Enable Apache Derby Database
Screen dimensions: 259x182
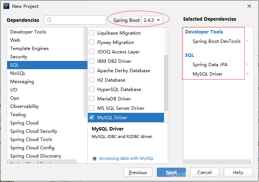92,70
